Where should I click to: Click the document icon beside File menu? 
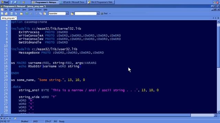click(x=2, y=10)
